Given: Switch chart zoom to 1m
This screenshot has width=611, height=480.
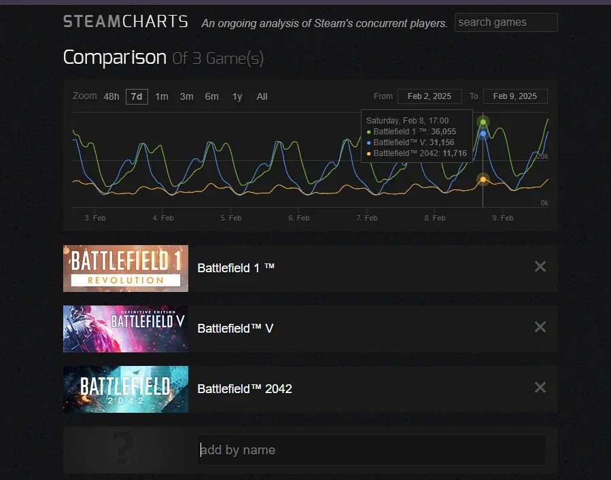Looking at the screenshot, I should [162, 96].
